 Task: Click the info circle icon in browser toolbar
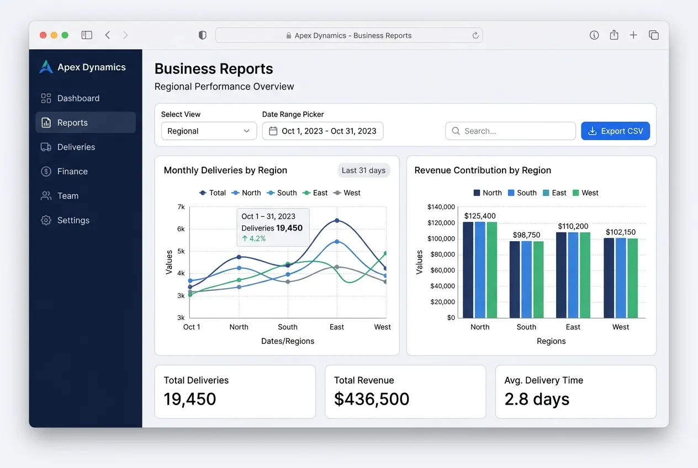point(594,35)
